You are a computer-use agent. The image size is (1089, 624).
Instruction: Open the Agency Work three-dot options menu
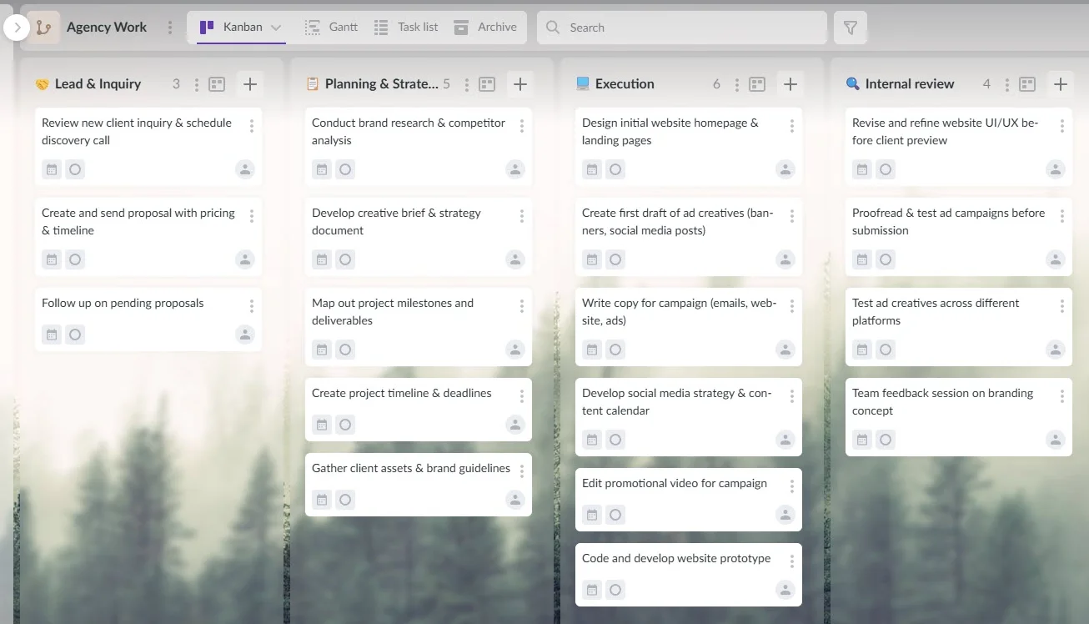pos(170,27)
